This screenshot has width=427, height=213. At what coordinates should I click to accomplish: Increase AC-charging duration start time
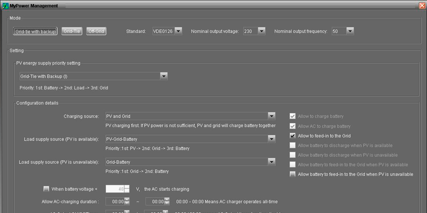pyautogui.click(x=127, y=200)
